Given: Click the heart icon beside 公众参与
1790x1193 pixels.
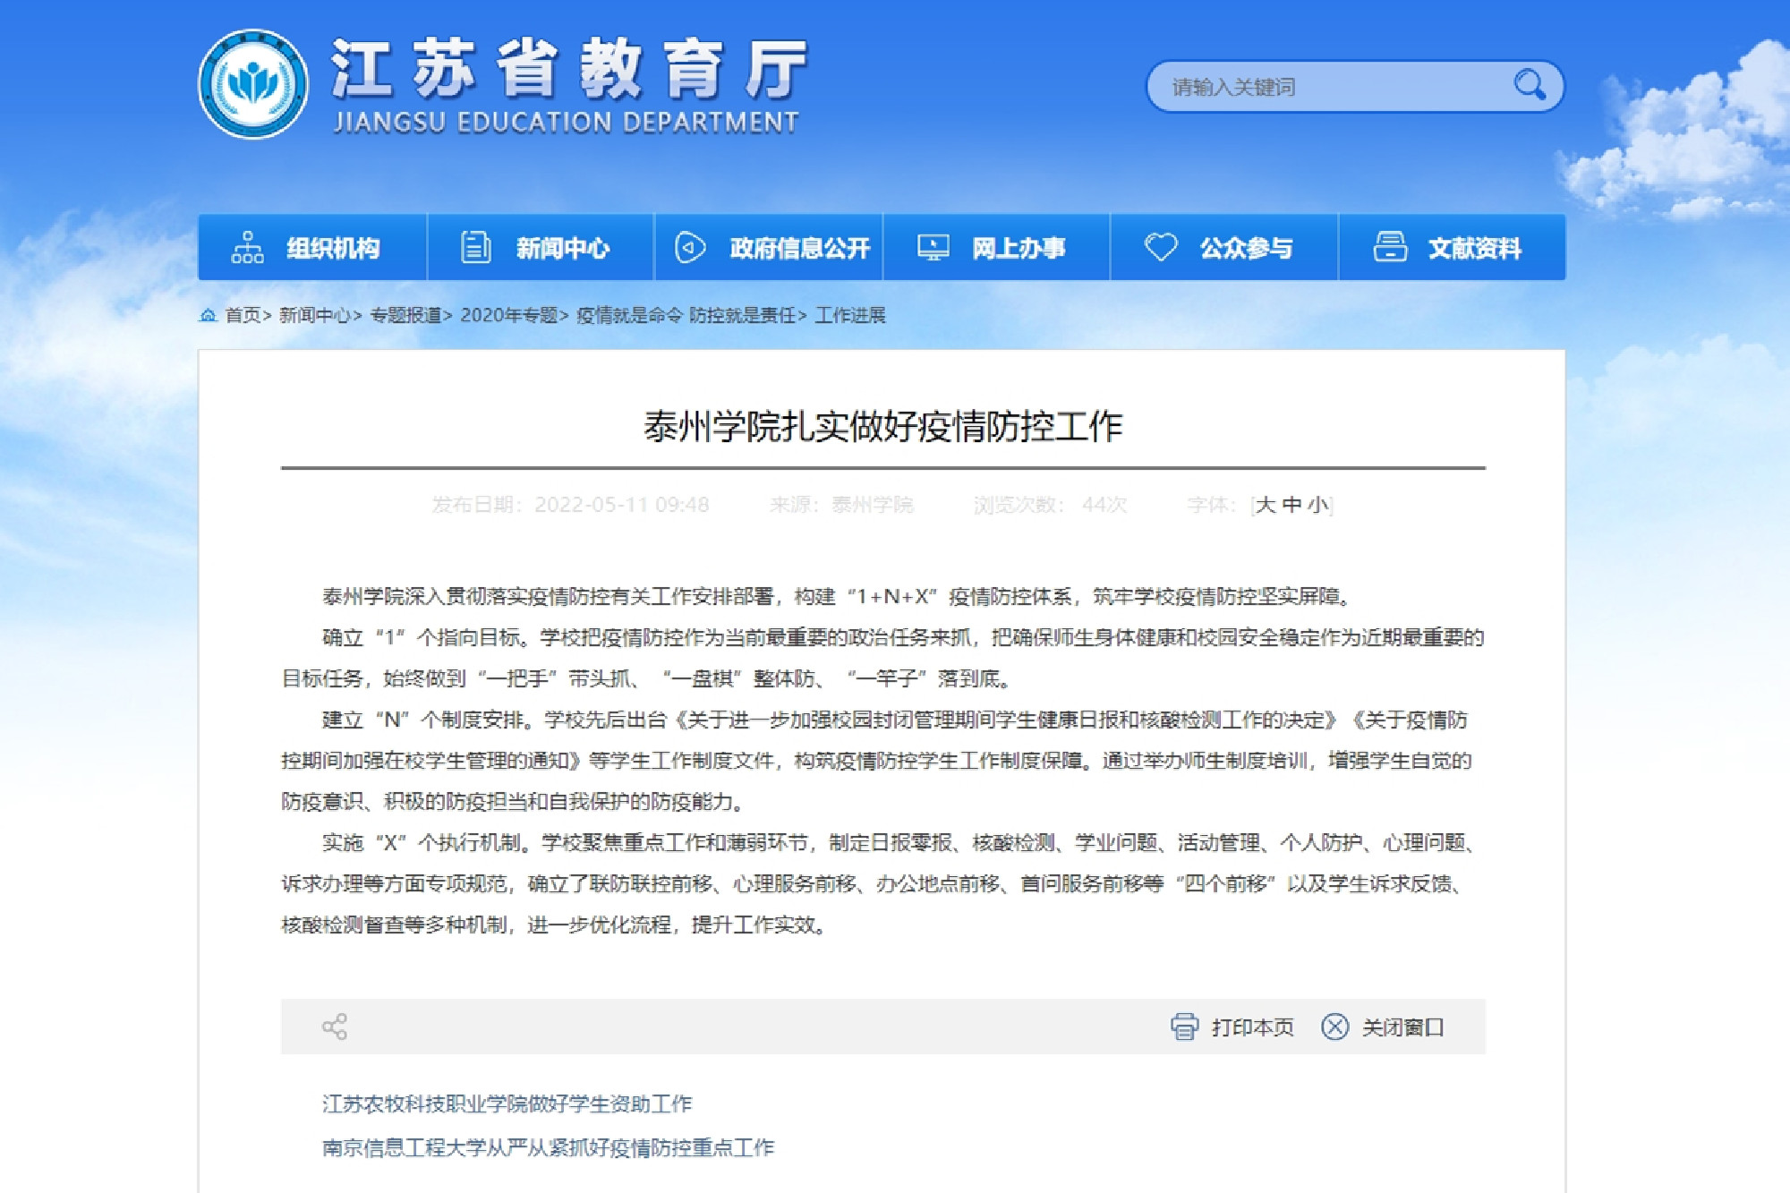Looking at the screenshot, I should (1161, 247).
